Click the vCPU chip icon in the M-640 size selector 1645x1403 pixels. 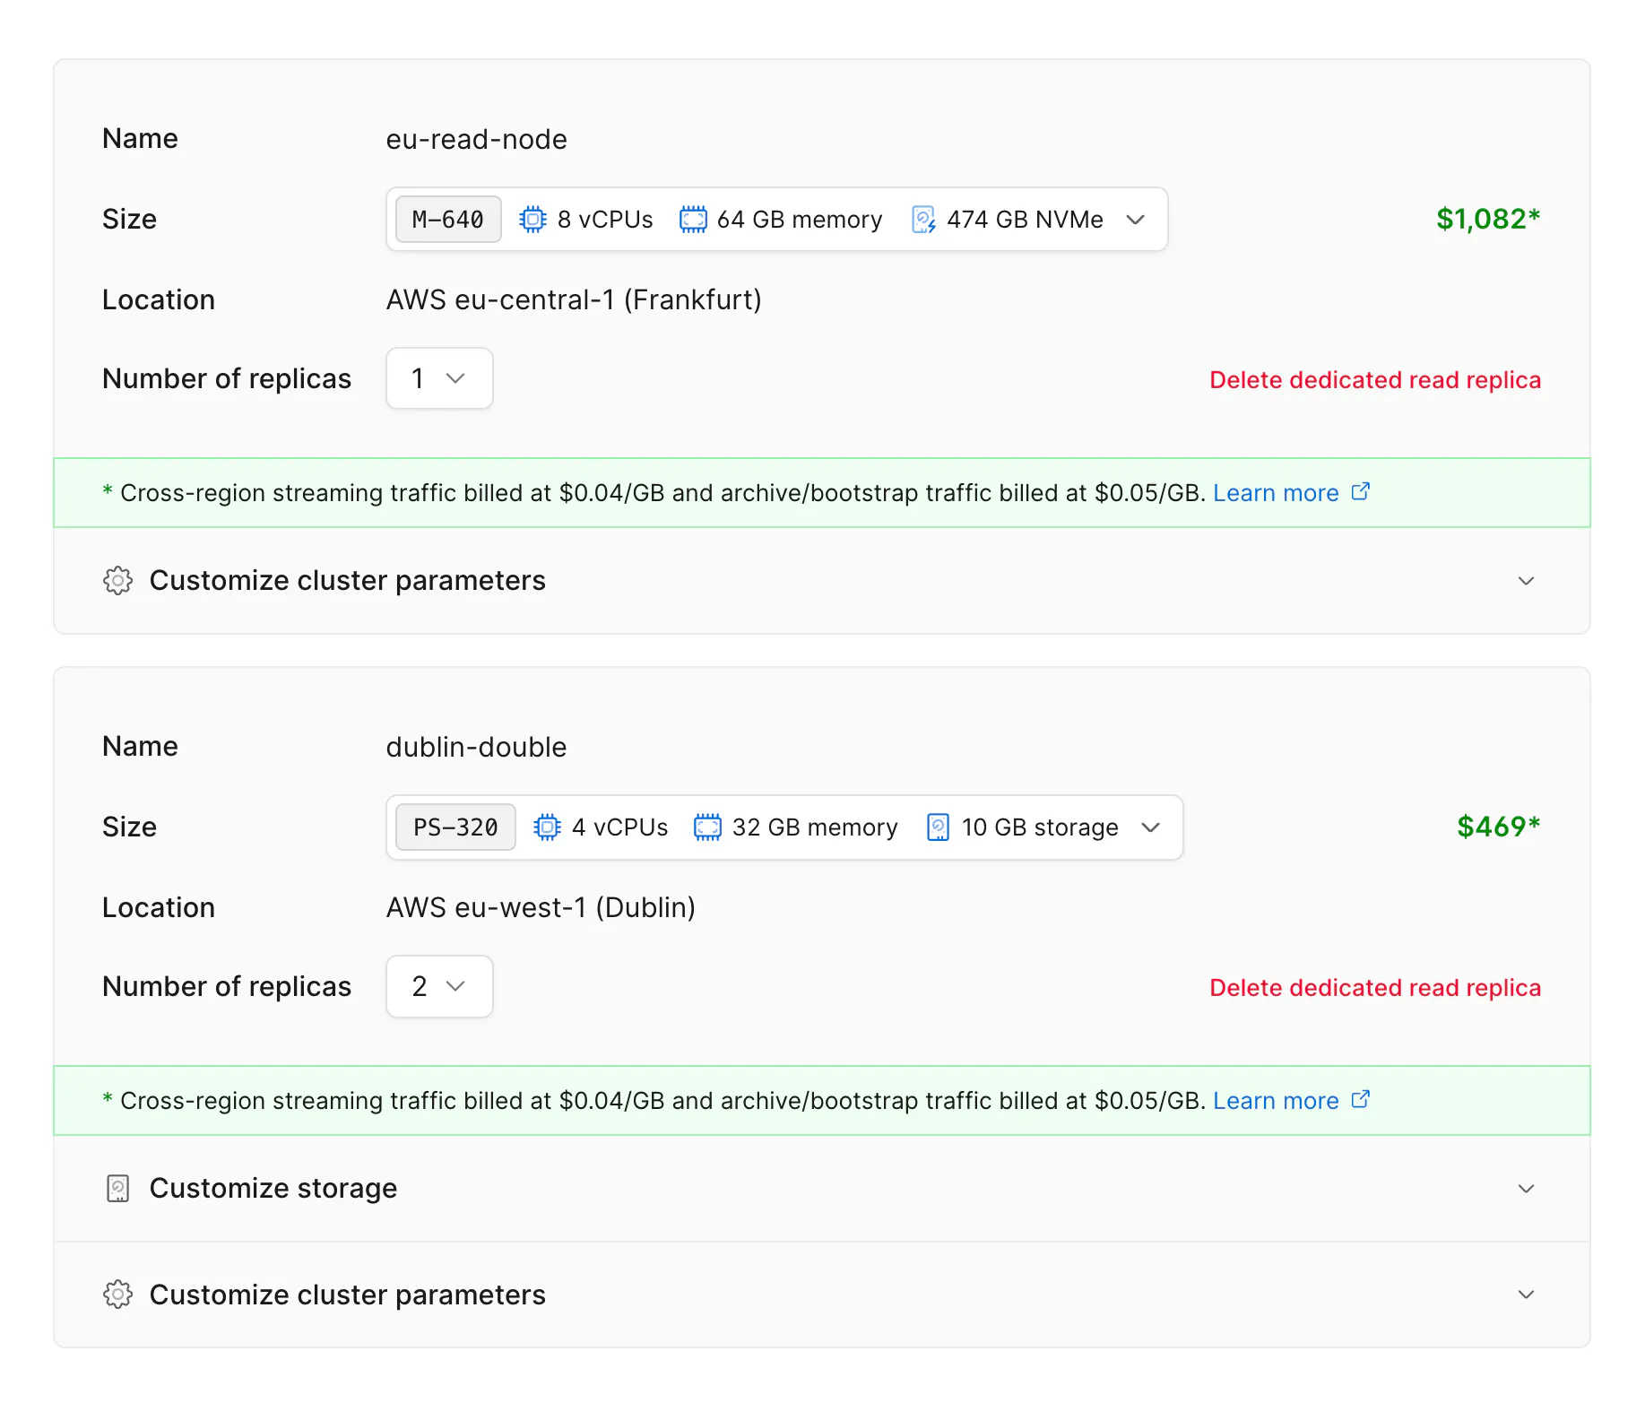click(532, 220)
